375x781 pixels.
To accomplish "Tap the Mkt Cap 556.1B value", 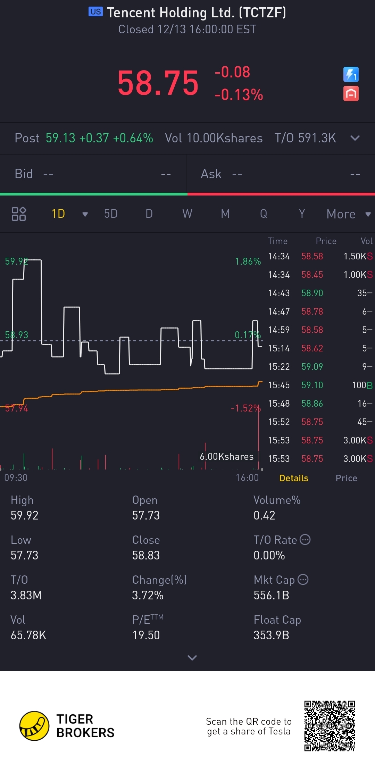I will (271, 595).
